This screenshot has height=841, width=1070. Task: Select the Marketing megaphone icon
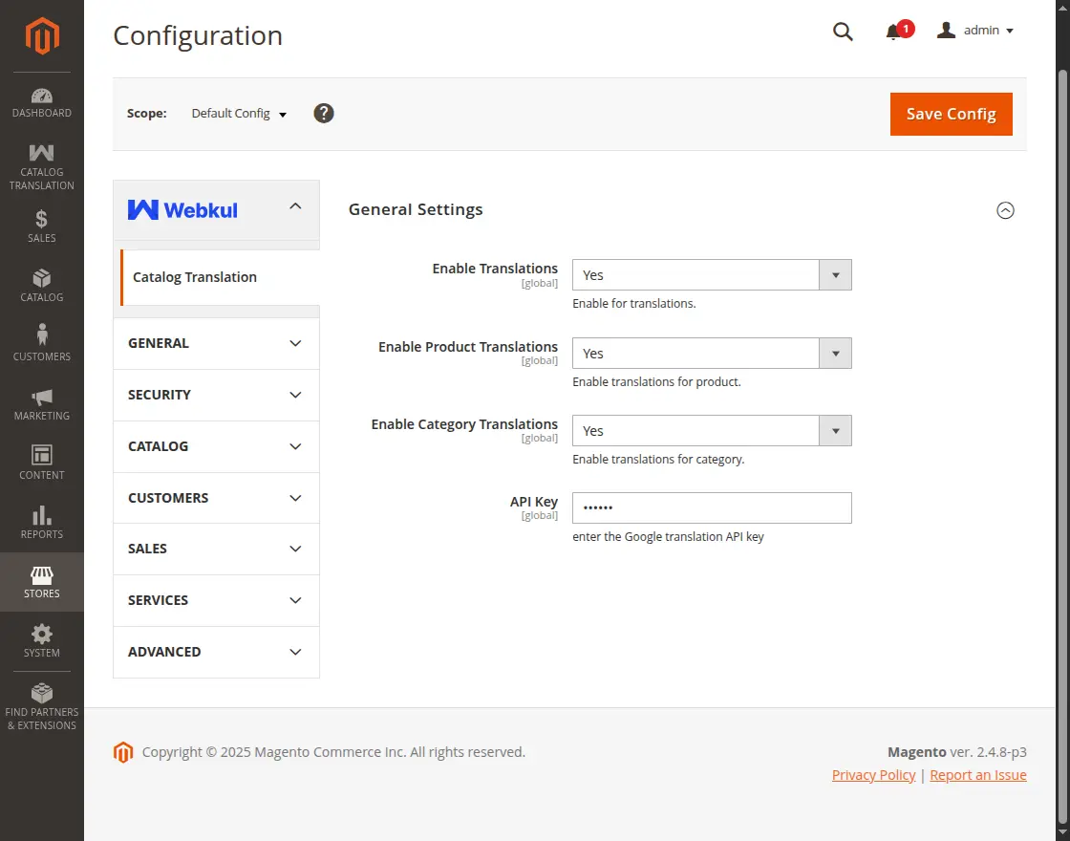(x=42, y=401)
